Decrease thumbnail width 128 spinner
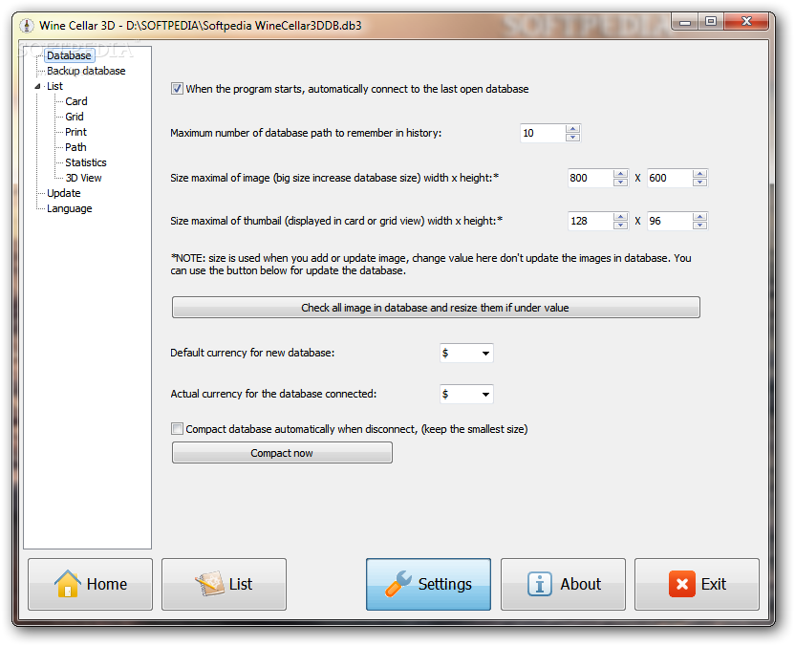Image resolution: width=795 pixels, height=646 pixels. (x=620, y=226)
